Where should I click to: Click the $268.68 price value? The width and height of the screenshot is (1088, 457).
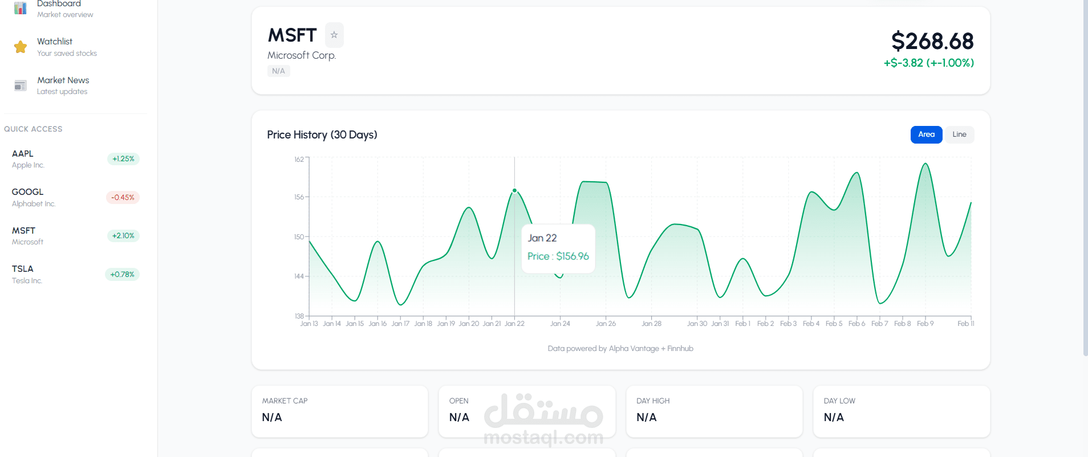(x=932, y=41)
